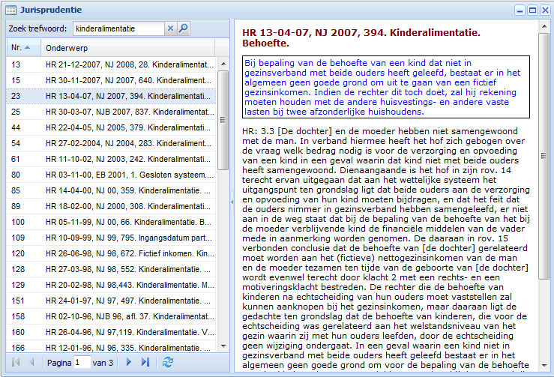Click the red case heading HR 13-04-07
554x377 pixels.
pyautogui.click(x=361, y=37)
